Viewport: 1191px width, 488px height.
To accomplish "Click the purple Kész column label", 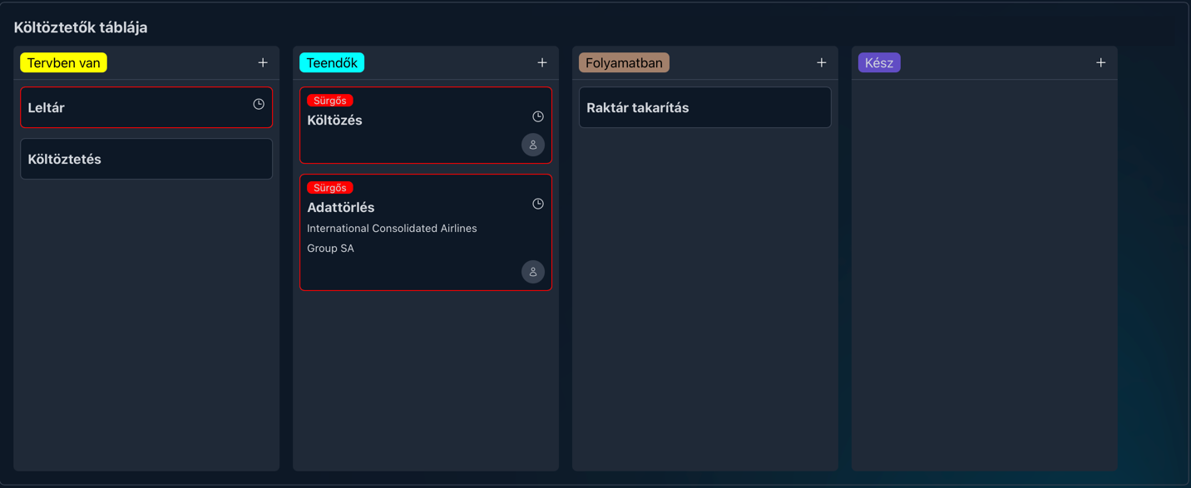I will 878,62.
